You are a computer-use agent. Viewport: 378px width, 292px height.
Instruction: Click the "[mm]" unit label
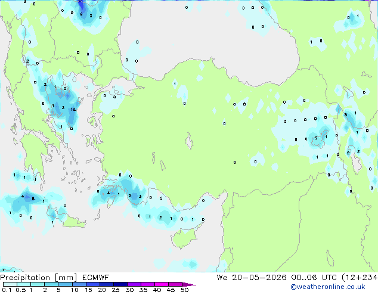coord(66,278)
